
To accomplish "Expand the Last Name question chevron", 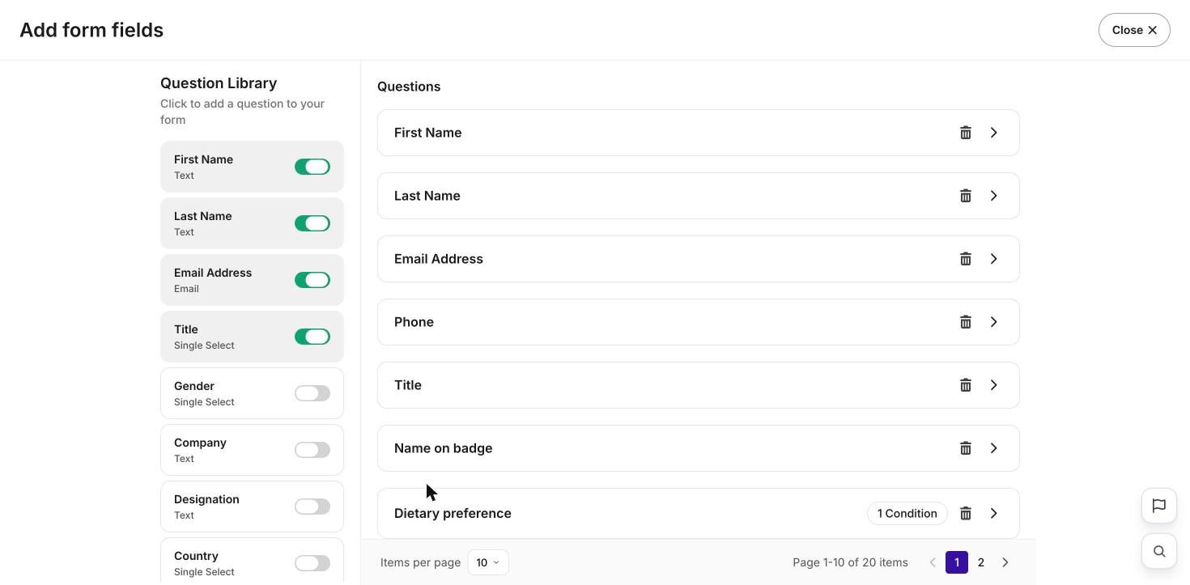I will (x=994, y=196).
